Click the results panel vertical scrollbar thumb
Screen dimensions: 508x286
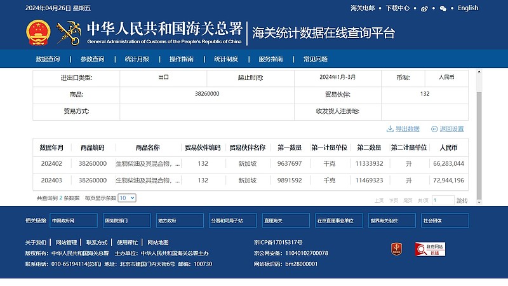[479, 146]
